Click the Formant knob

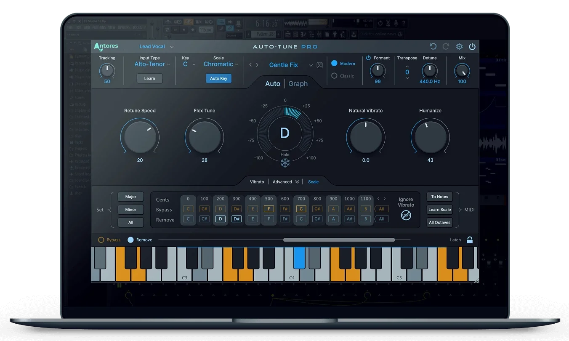point(378,70)
